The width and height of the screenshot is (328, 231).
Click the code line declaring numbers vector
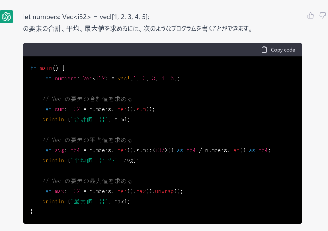(111, 78)
